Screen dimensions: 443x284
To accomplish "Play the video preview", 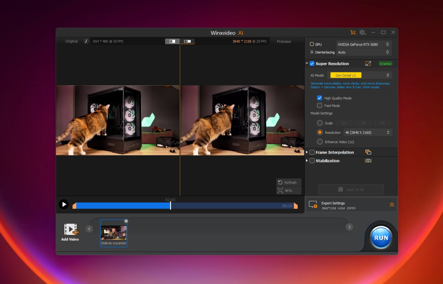I will point(64,204).
